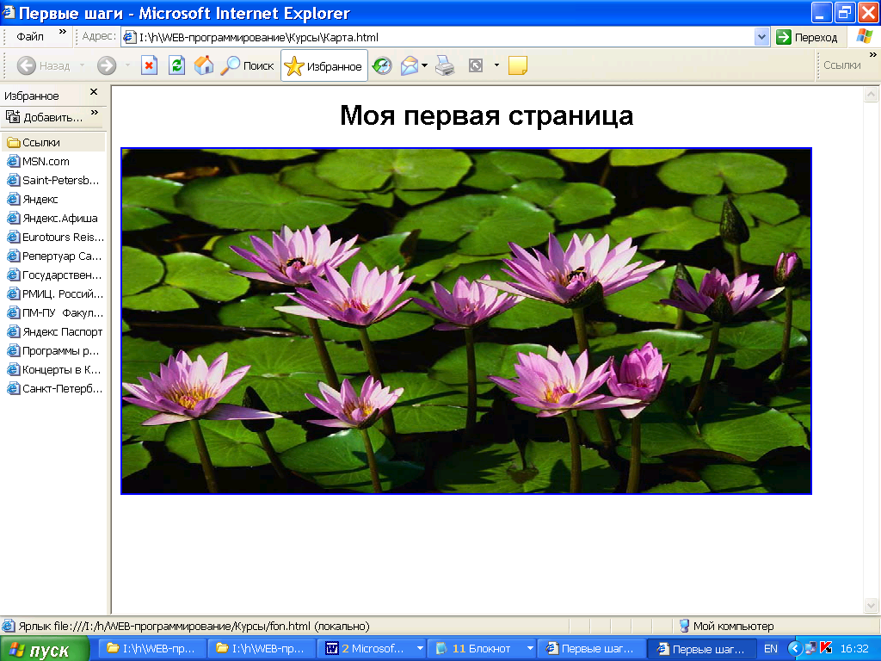
Task: Click the Мой компьютер status zone
Action: coord(726,626)
